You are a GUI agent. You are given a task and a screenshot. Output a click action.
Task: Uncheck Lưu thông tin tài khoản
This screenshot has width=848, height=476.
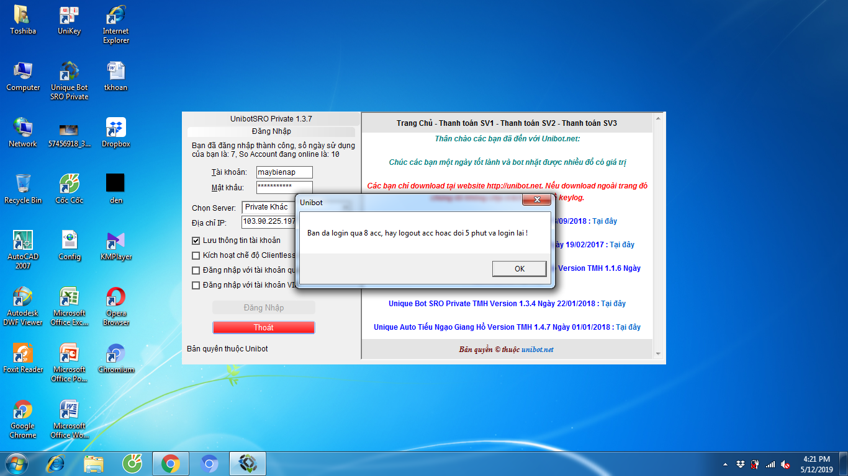click(196, 240)
